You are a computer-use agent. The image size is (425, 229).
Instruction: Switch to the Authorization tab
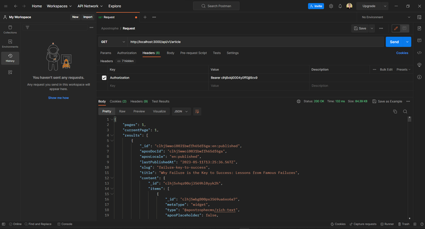(127, 53)
